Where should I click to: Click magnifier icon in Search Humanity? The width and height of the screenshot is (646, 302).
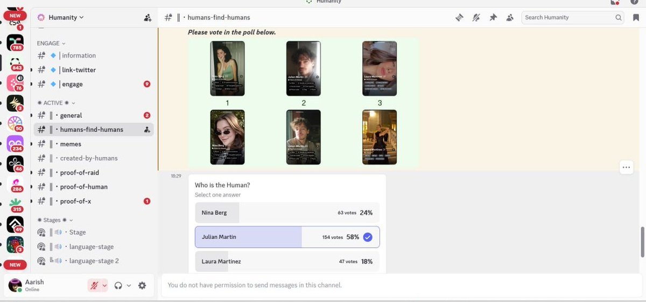pyautogui.click(x=619, y=17)
